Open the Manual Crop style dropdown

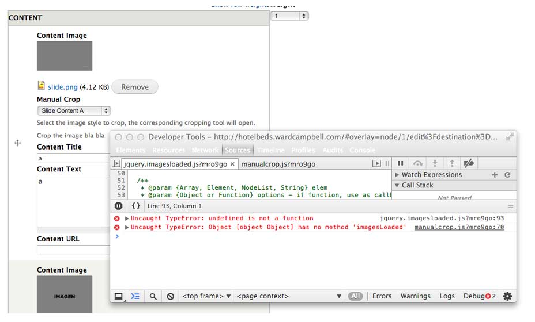point(74,110)
